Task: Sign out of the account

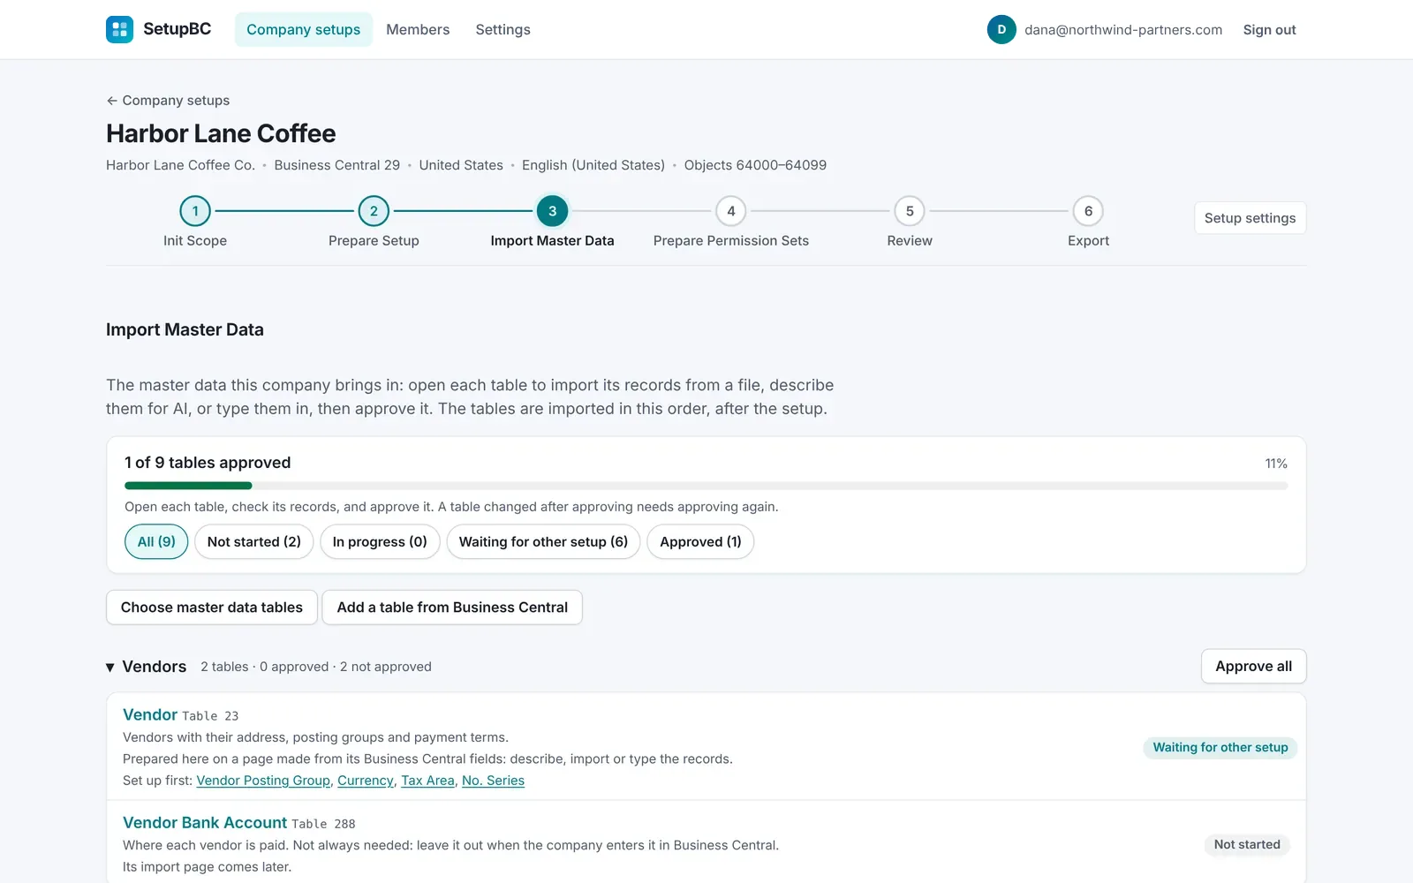Action: coord(1269,30)
